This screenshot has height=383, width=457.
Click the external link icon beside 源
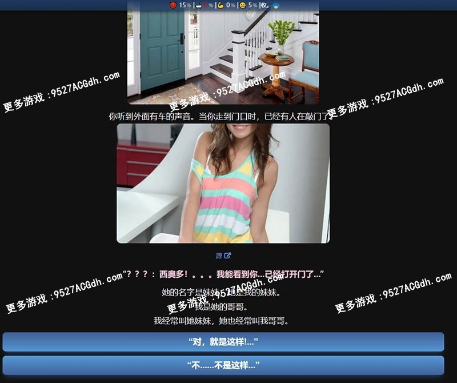pos(228,256)
